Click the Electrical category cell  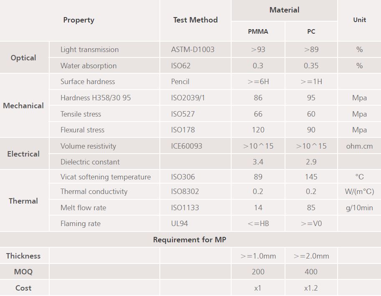23,154
